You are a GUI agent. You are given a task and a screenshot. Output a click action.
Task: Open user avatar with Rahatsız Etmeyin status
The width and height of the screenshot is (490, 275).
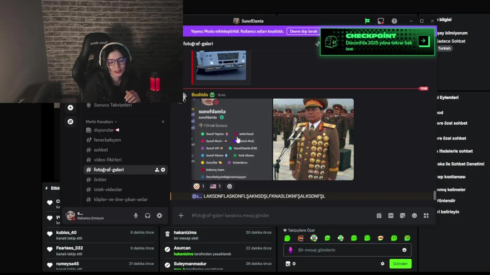click(70, 216)
